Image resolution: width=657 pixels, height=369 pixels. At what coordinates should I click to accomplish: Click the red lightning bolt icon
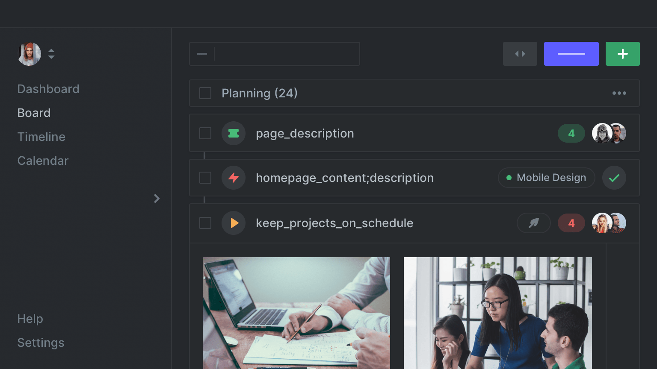(x=234, y=178)
